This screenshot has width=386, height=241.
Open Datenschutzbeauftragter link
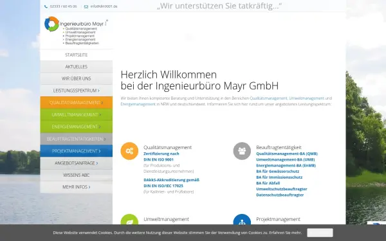280,195
